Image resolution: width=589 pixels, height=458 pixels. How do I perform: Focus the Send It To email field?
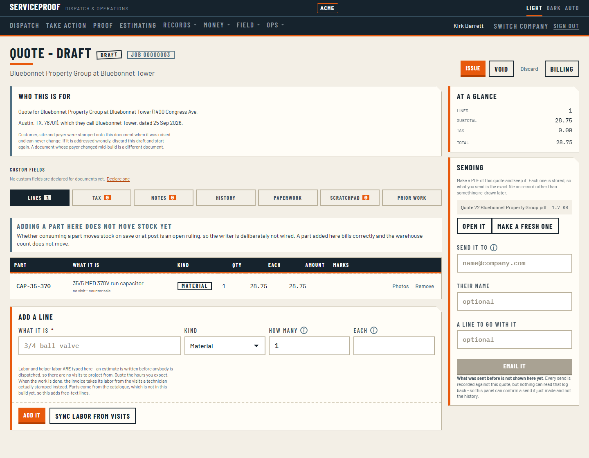[x=515, y=263]
